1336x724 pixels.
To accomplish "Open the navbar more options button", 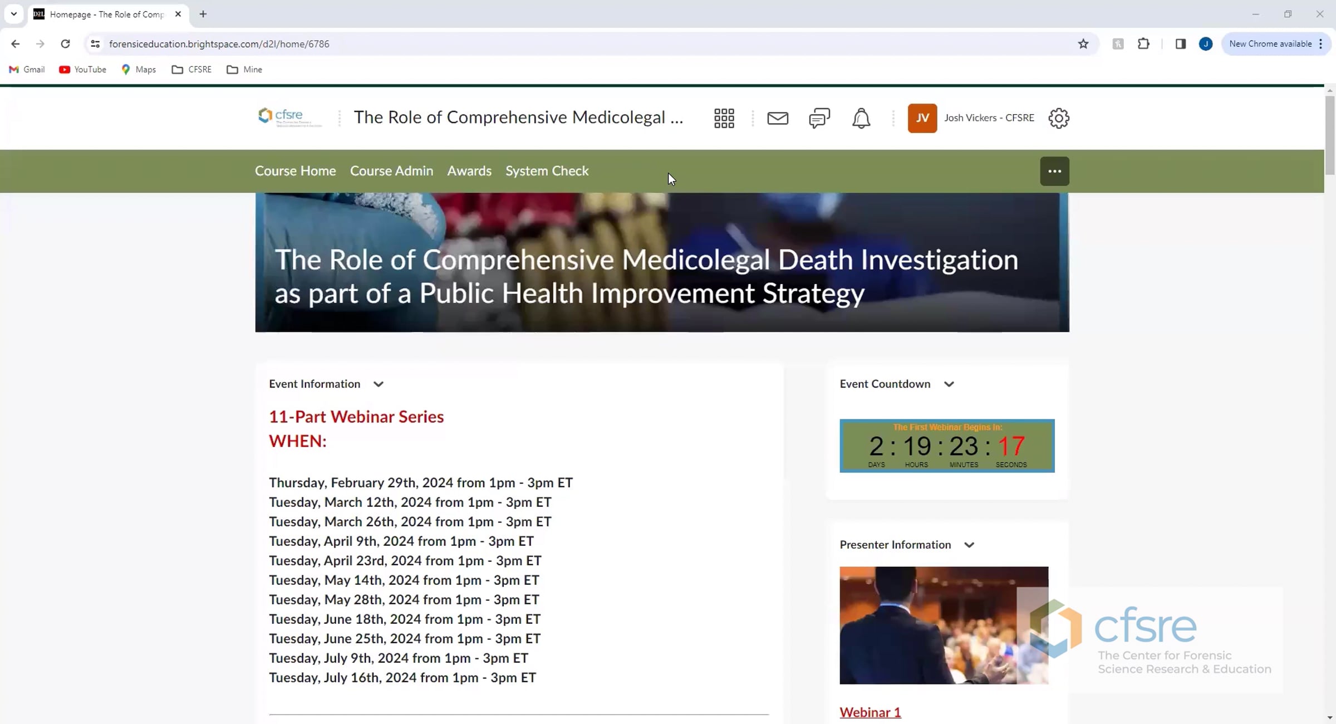I will [x=1054, y=171].
